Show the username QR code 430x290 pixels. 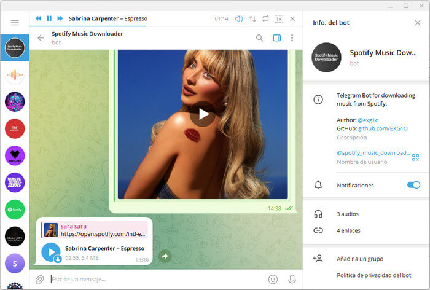coord(415,157)
